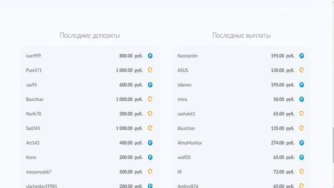Viewport: 334px width, 188px height.
Task: Click the 72.00 руб. payout amount
Action: pos(284,172)
